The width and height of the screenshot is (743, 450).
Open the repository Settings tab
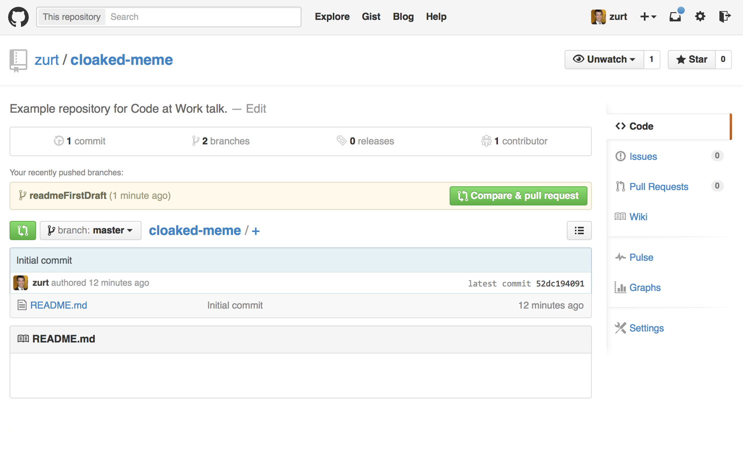point(646,328)
